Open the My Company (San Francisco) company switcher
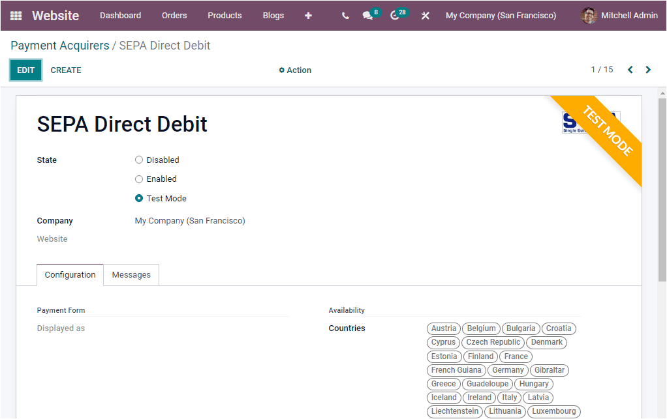 click(x=501, y=15)
